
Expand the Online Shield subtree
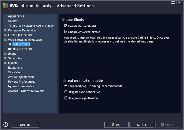pyautogui.click(x=10, y=44)
